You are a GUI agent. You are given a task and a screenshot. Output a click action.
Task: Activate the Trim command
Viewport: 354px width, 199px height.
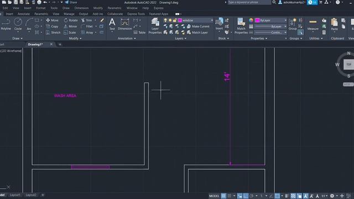point(87,20)
